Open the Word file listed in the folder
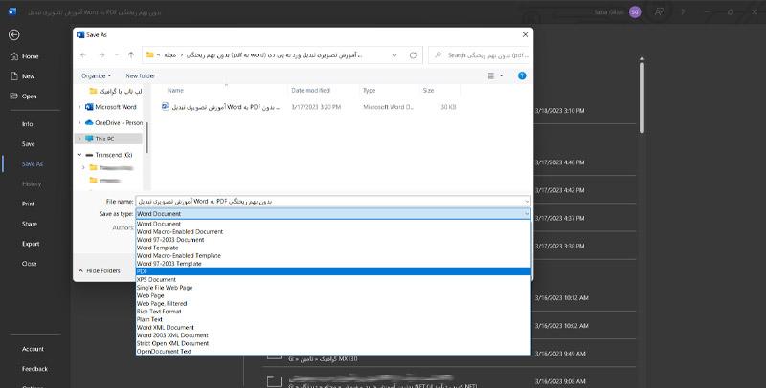This screenshot has height=388, width=766. pos(225,108)
